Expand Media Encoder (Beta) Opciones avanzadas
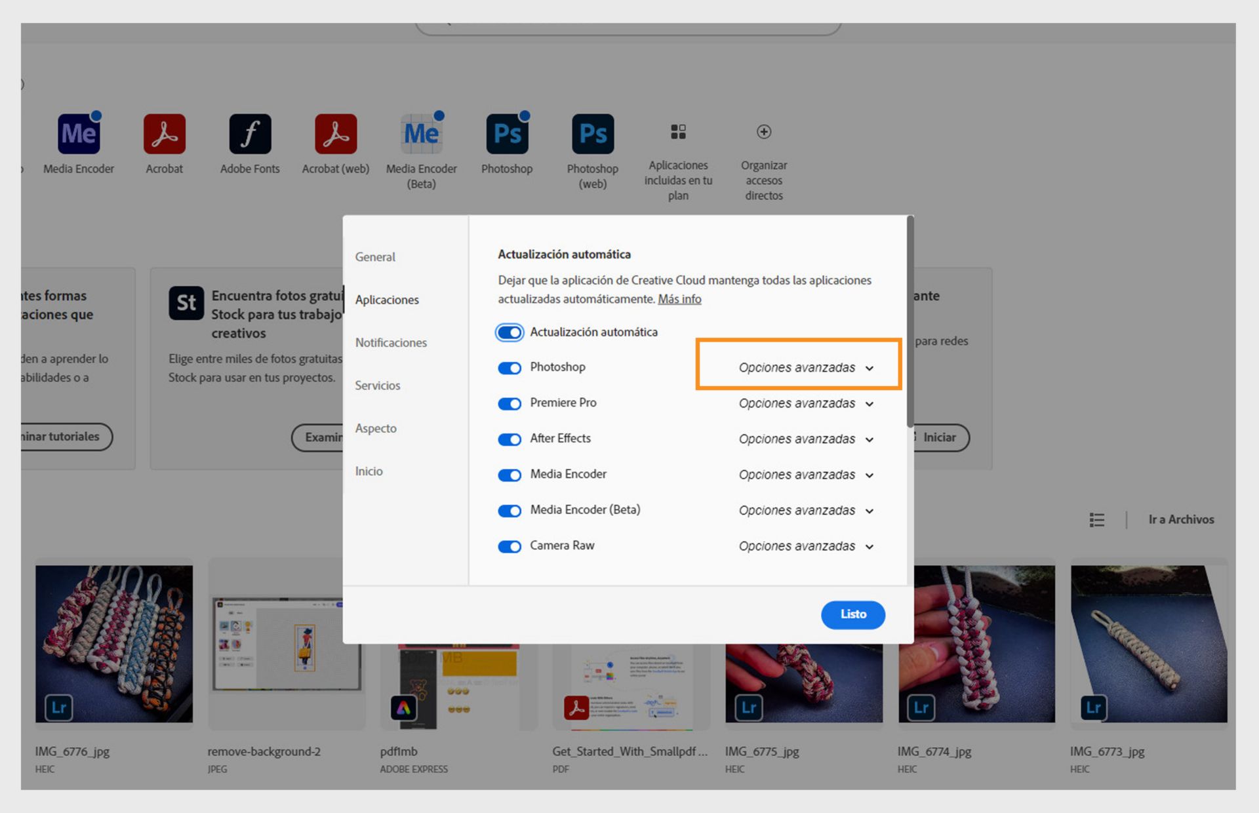1259x813 pixels. tap(806, 511)
